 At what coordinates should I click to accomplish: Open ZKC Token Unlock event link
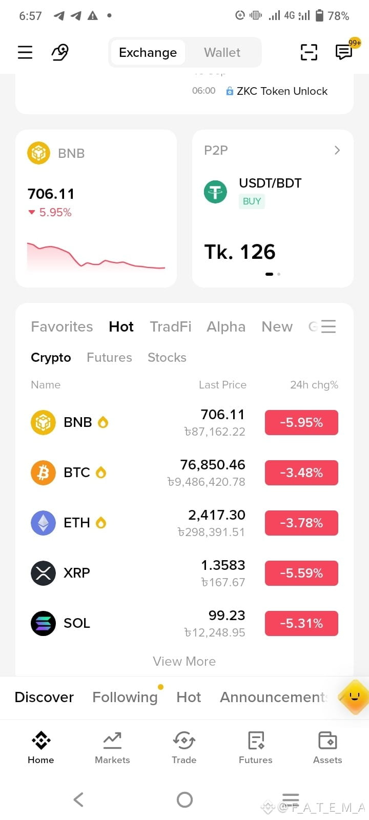click(x=282, y=91)
